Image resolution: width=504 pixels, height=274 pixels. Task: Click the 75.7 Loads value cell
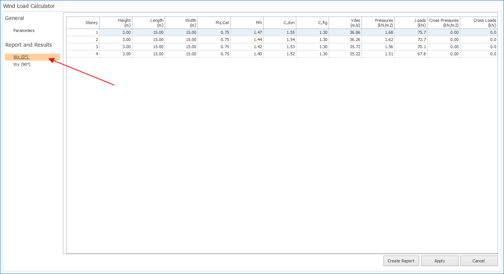(x=411, y=32)
